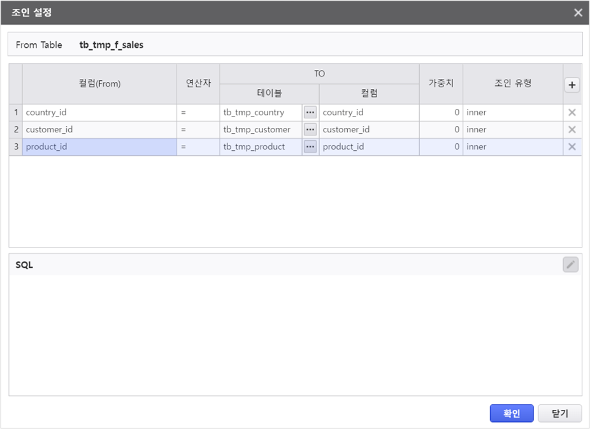590x429 pixels.
Task: Edit SQL with the pencil icon
Action: point(570,265)
